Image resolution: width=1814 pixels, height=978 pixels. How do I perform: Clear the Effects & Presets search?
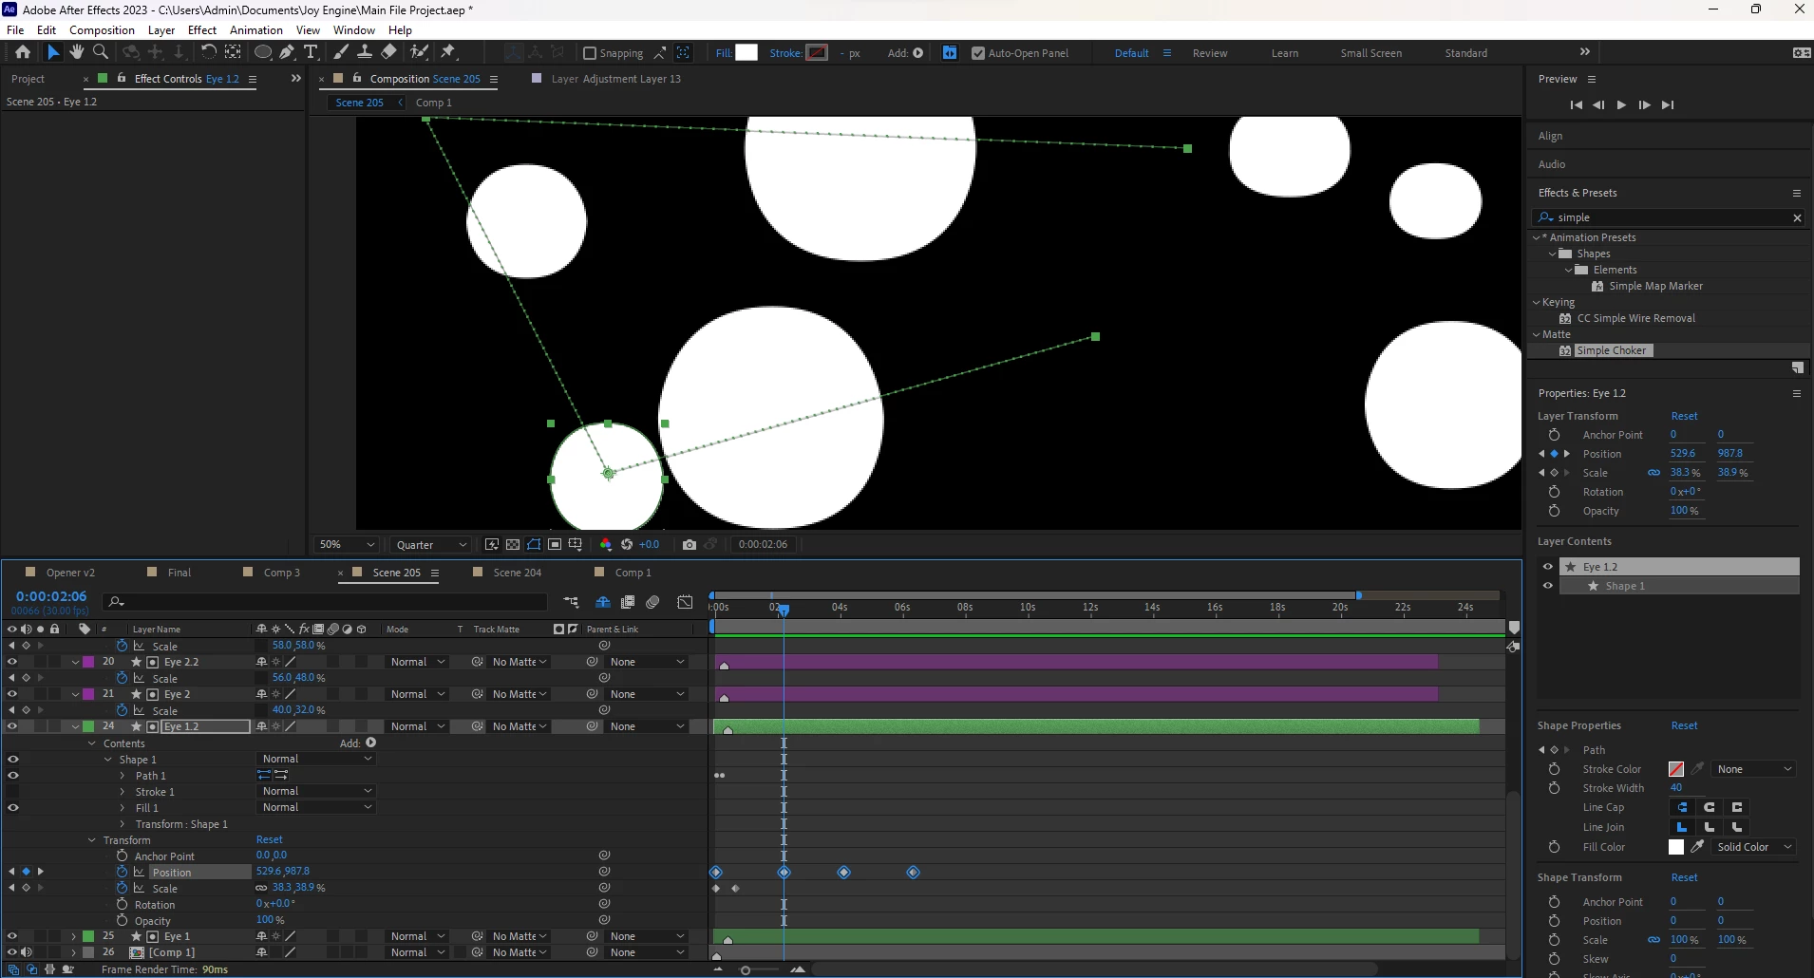click(1797, 217)
